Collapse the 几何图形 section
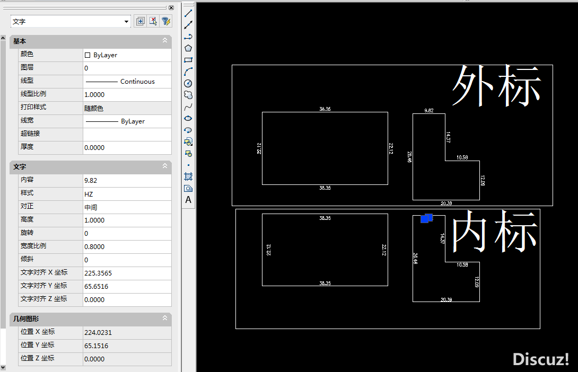Screen dimensions: 578x372 click(165, 318)
